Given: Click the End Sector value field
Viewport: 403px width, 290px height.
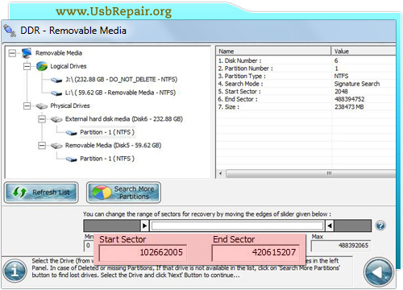Looking at the screenshot, I should pyautogui.click(x=256, y=252).
